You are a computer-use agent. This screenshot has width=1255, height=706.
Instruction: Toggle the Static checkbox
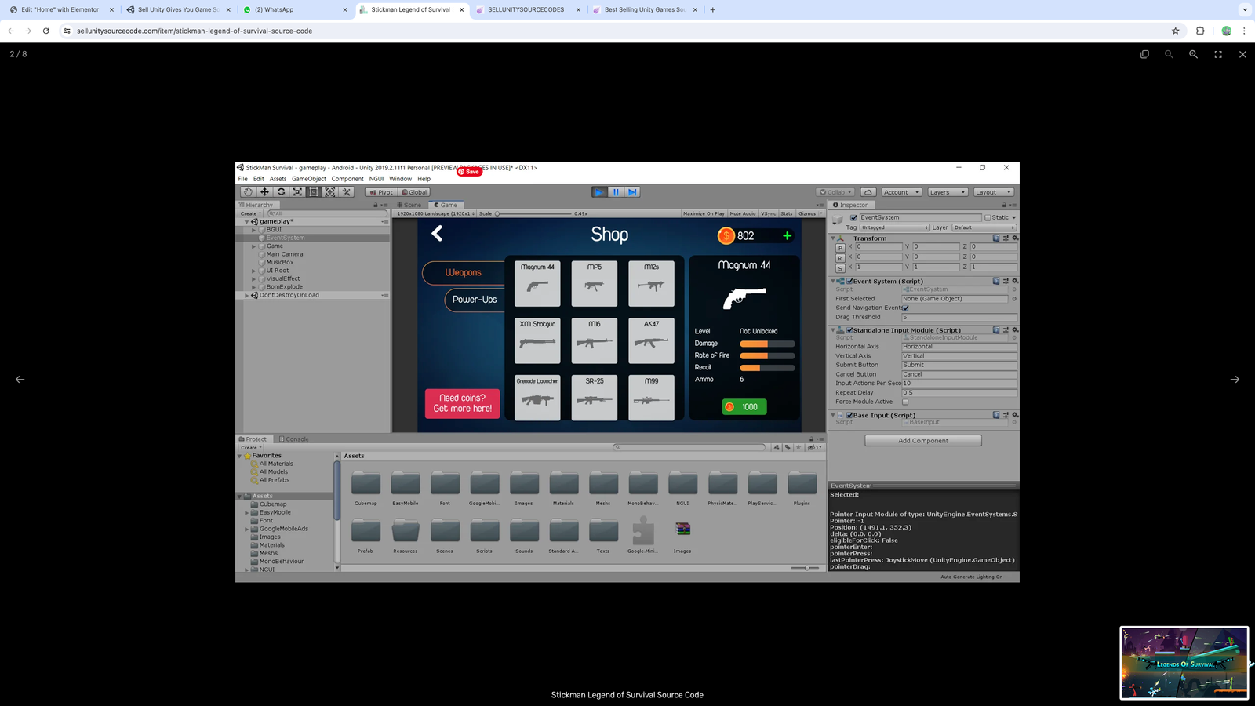click(x=988, y=217)
